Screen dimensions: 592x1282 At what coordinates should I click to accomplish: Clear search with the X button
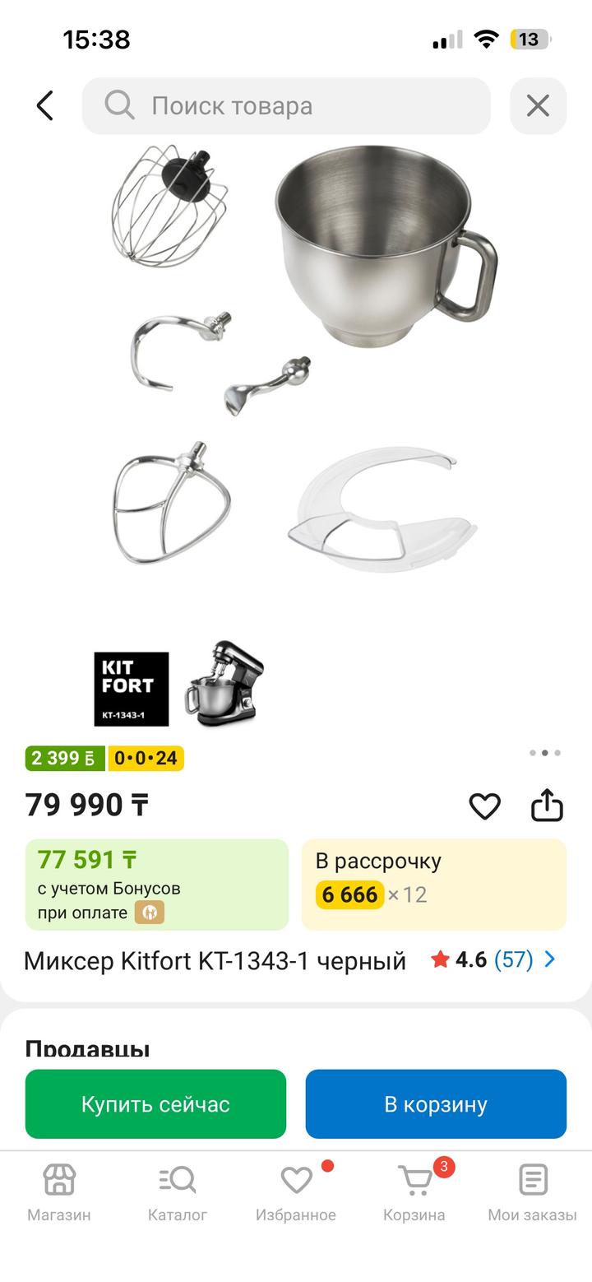pos(538,105)
